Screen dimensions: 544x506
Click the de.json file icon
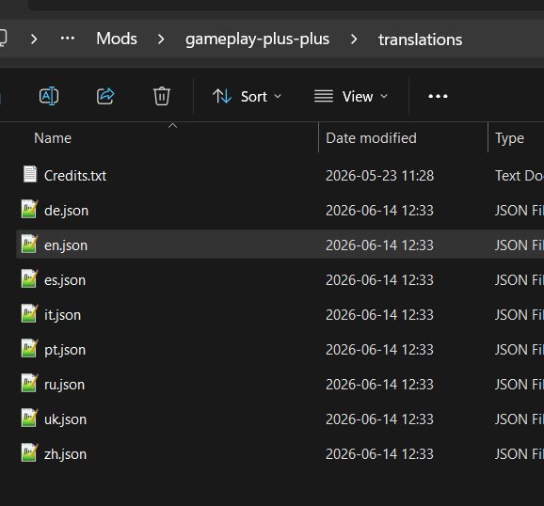click(29, 209)
